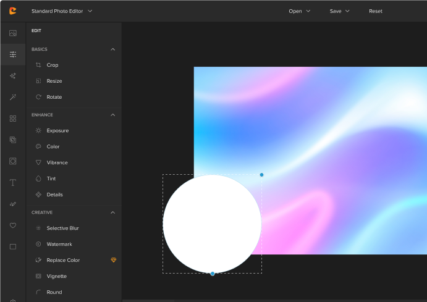427x302 pixels.
Task: Open the Standard Photo Editor dropdown
Action: tap(62, 11)
